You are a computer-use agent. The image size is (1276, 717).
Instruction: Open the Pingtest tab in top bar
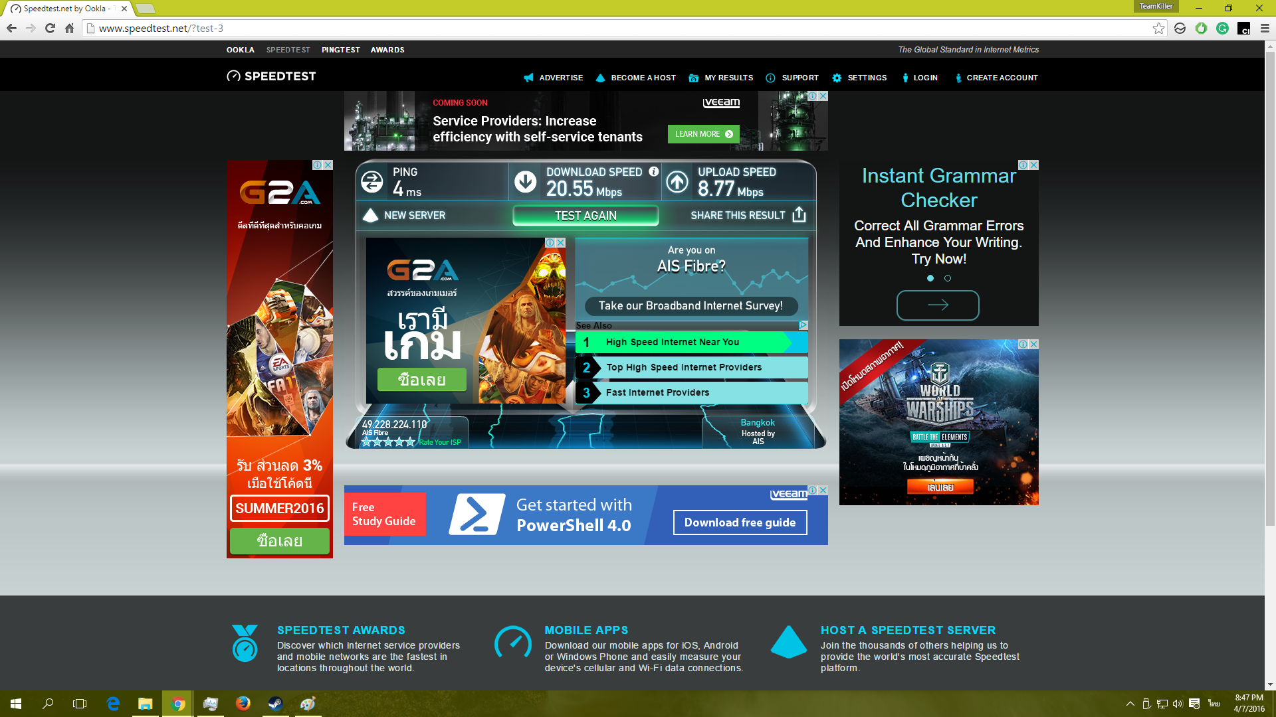coord(340,50)
